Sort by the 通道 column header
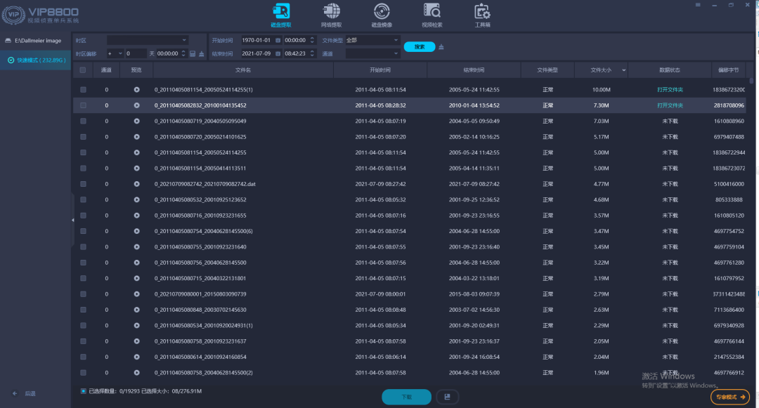The height and width of the screenshot is (408, 759). 106,70
